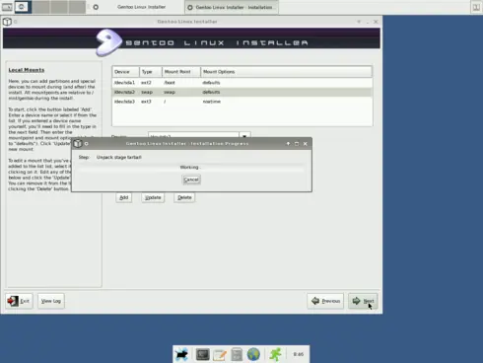Click the ext2 type cell
Screen dimensions: 483x363
click(146, 83)
